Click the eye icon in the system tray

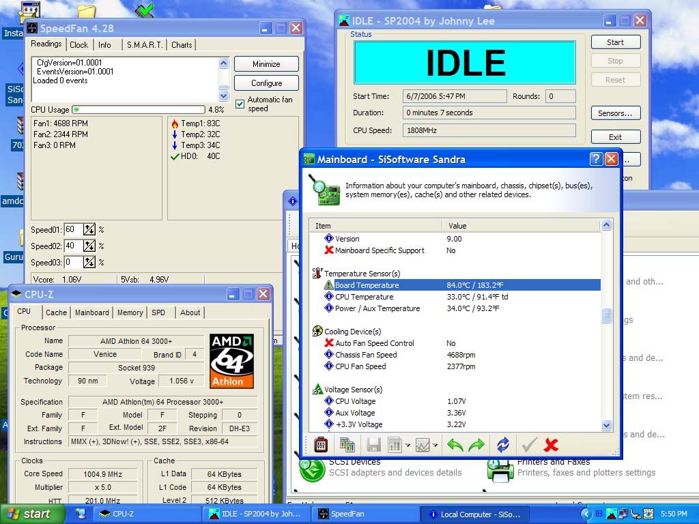(x=648, y=515)
